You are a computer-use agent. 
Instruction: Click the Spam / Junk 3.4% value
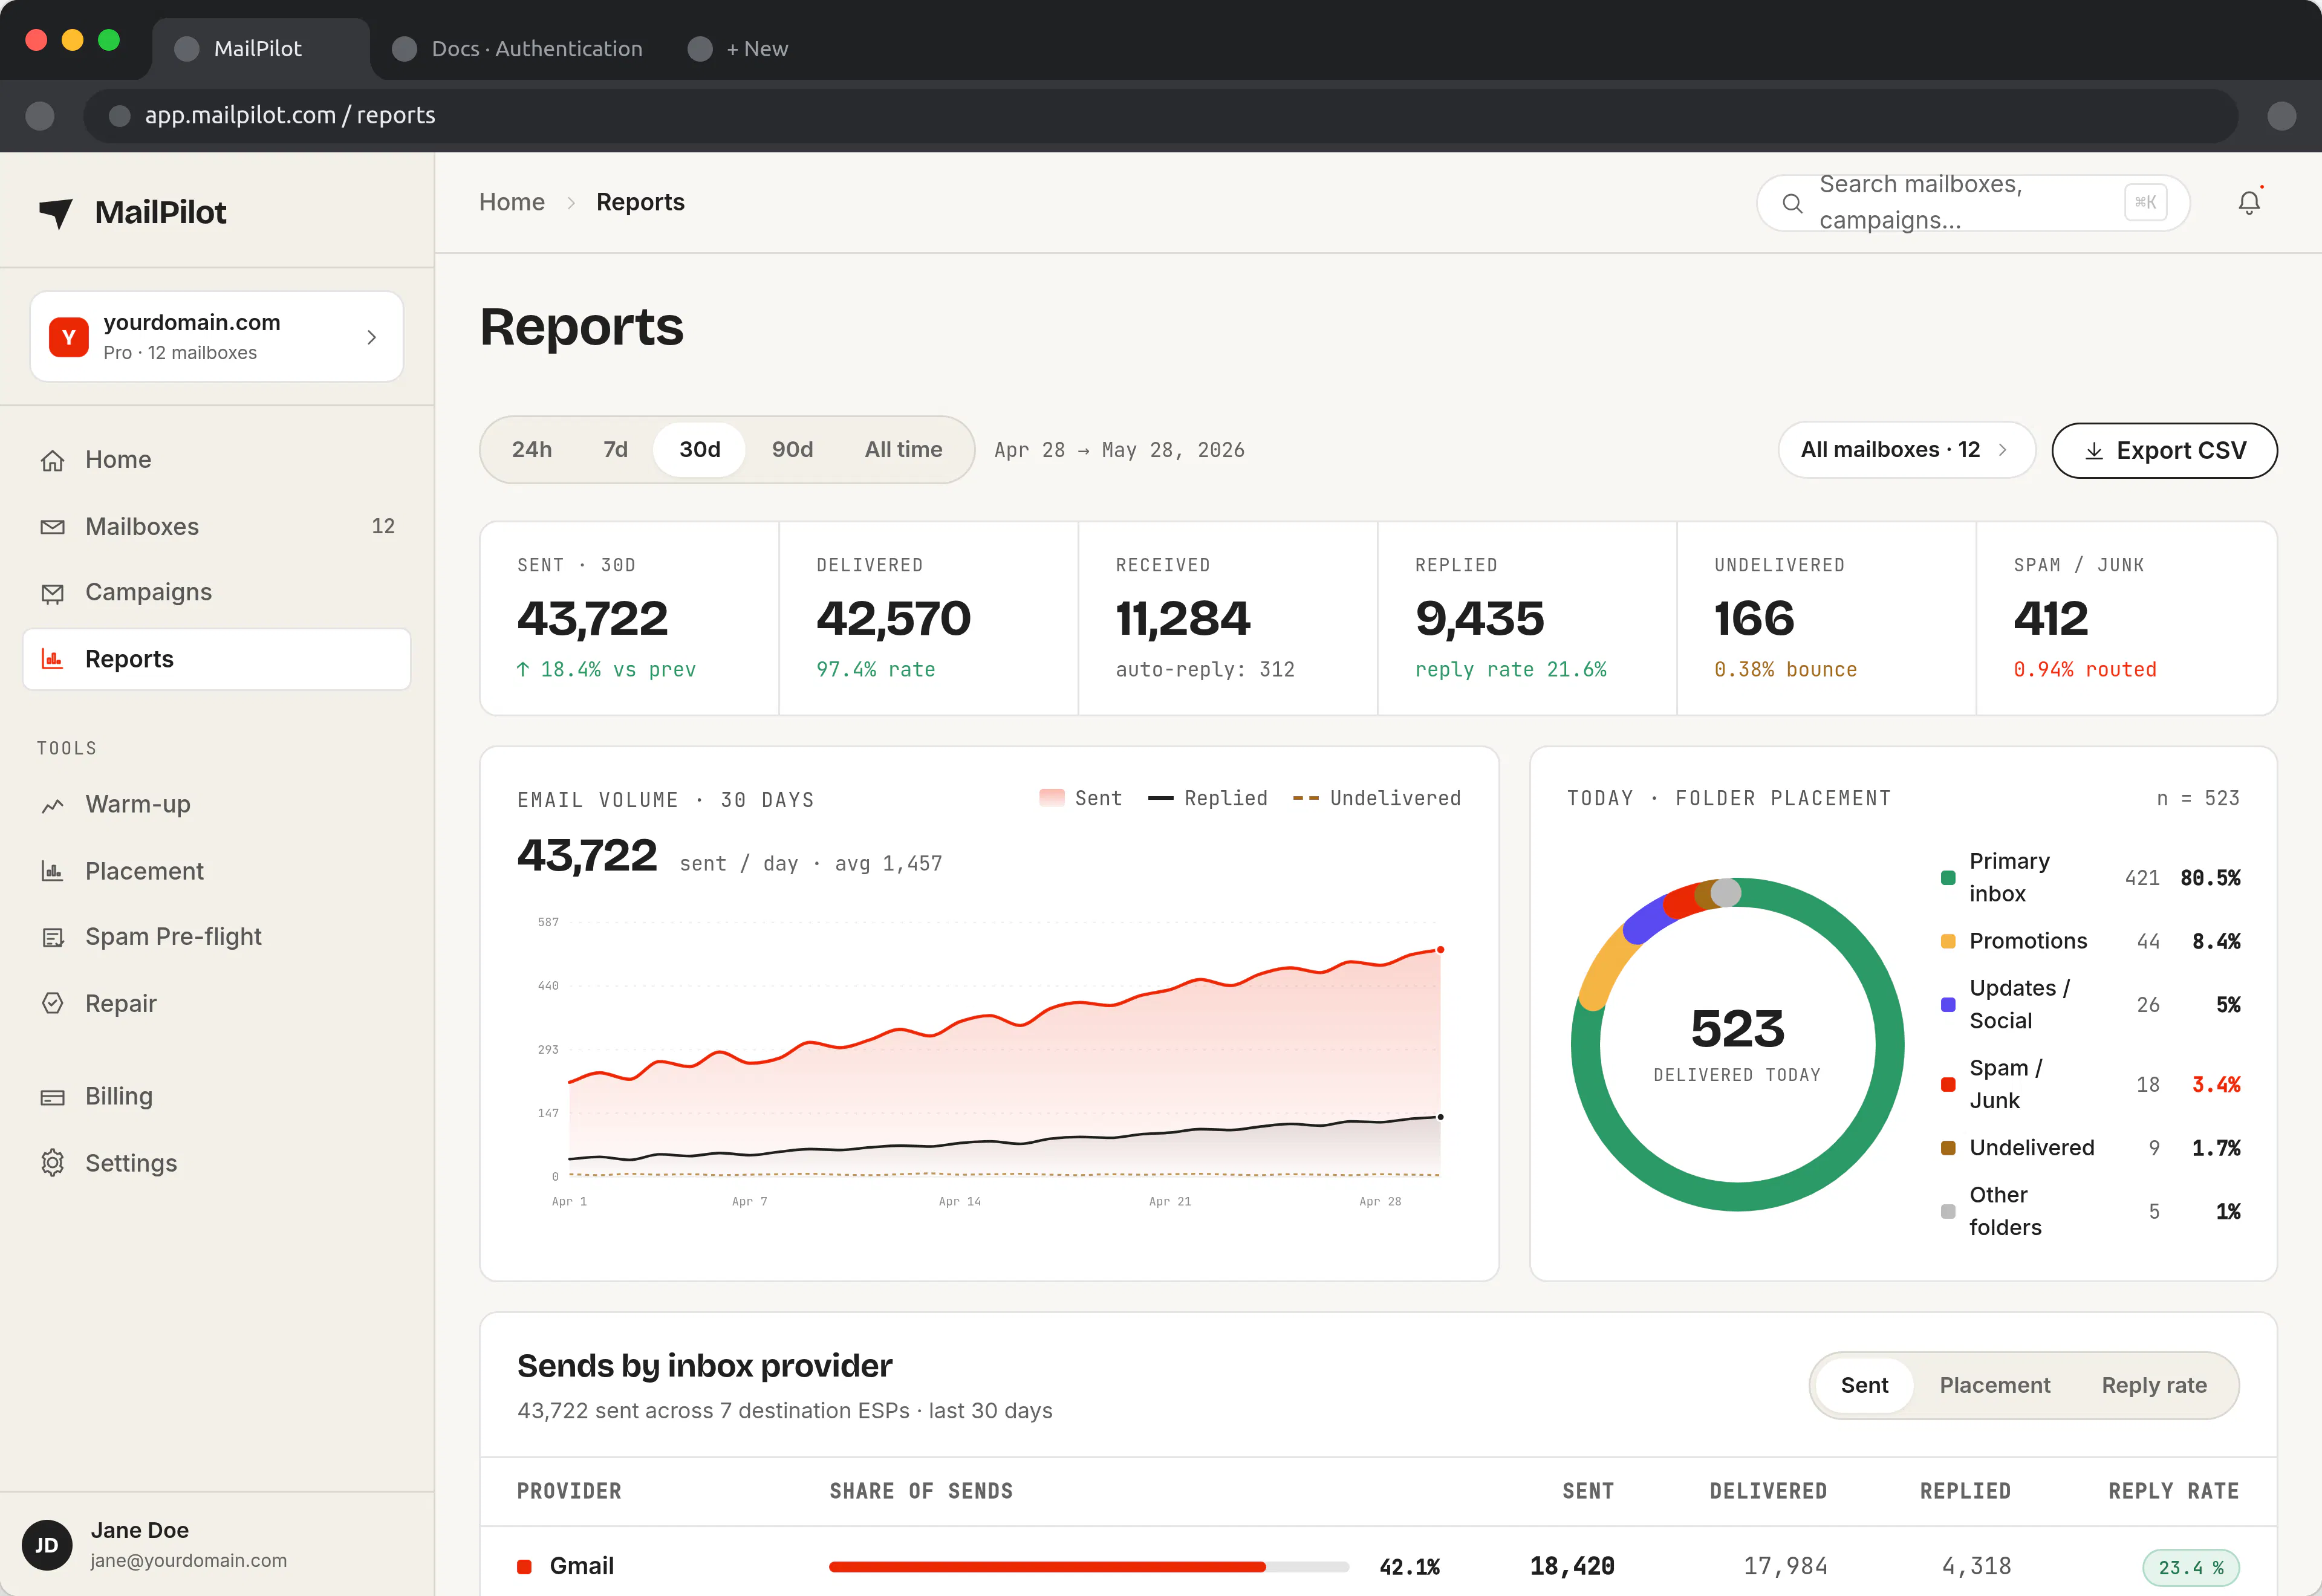coord(2216,1085)
